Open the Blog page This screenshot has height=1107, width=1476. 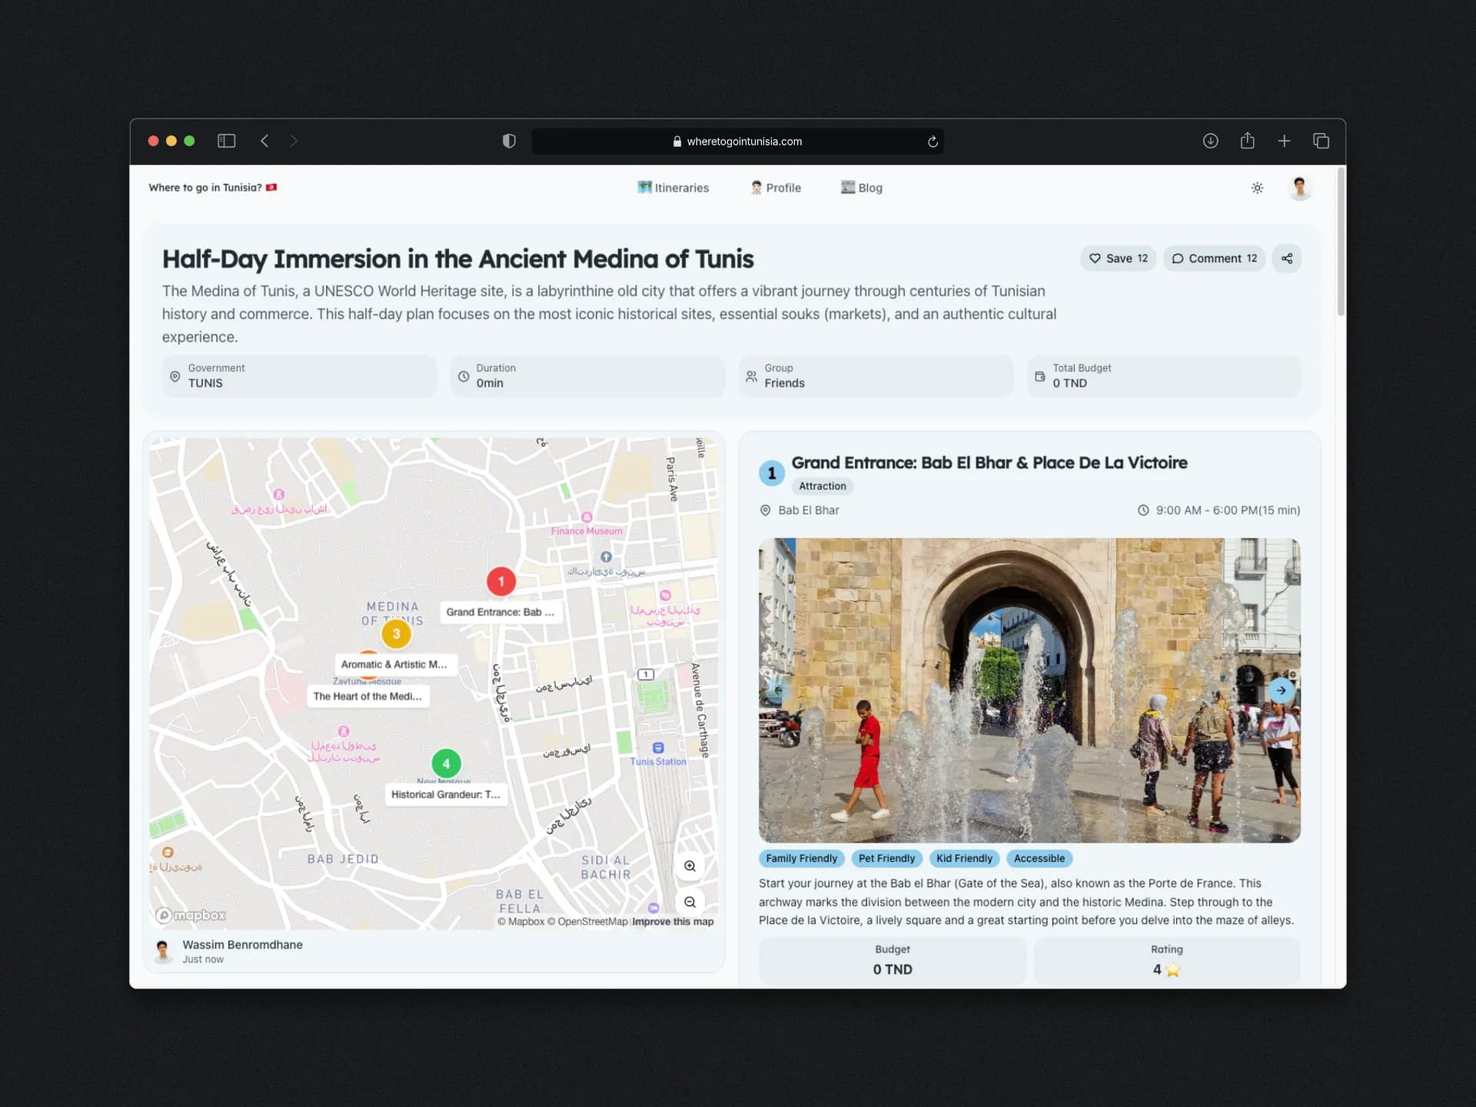coord(862,188)
